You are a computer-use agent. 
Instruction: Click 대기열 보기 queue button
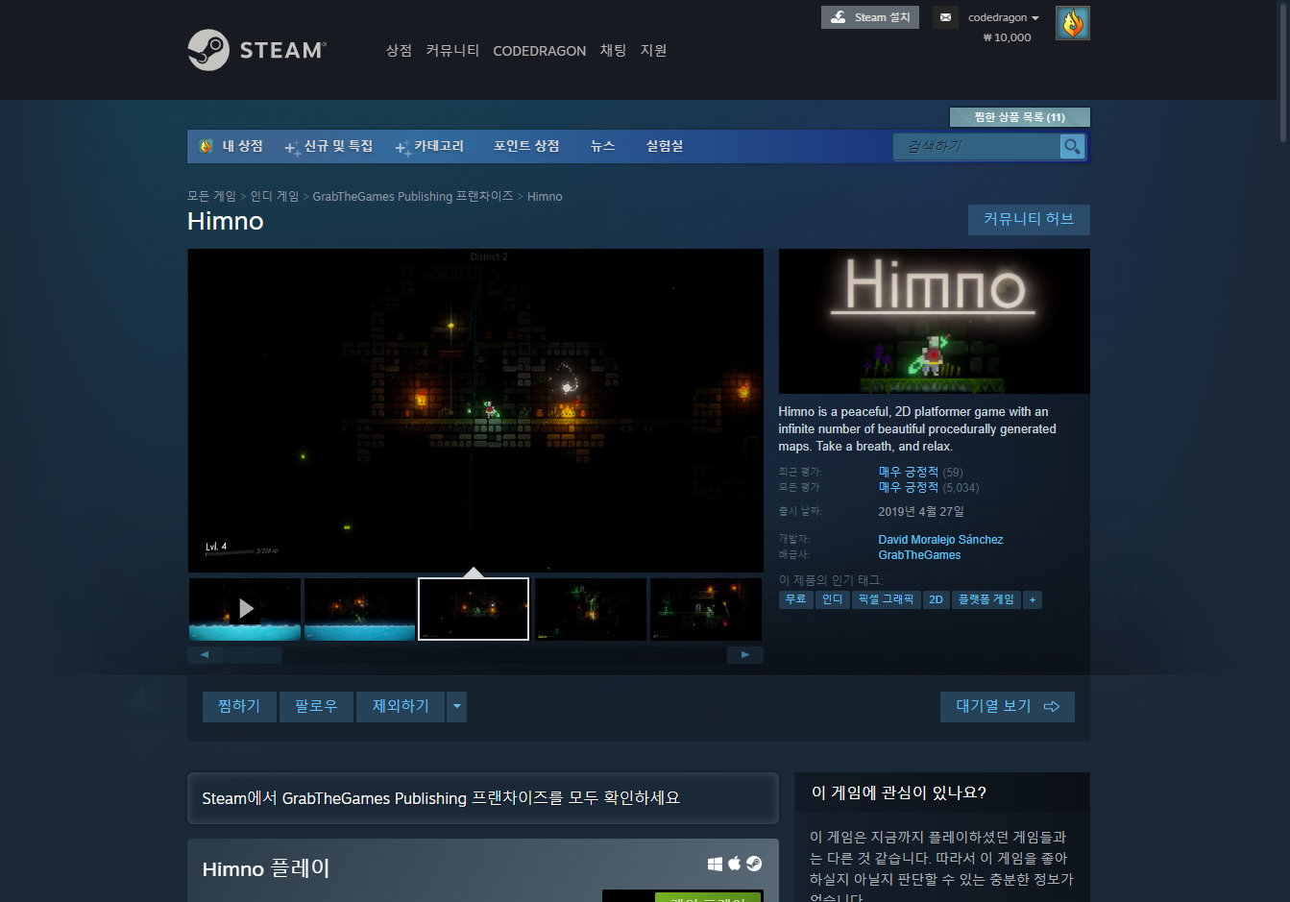(1008, 707)
